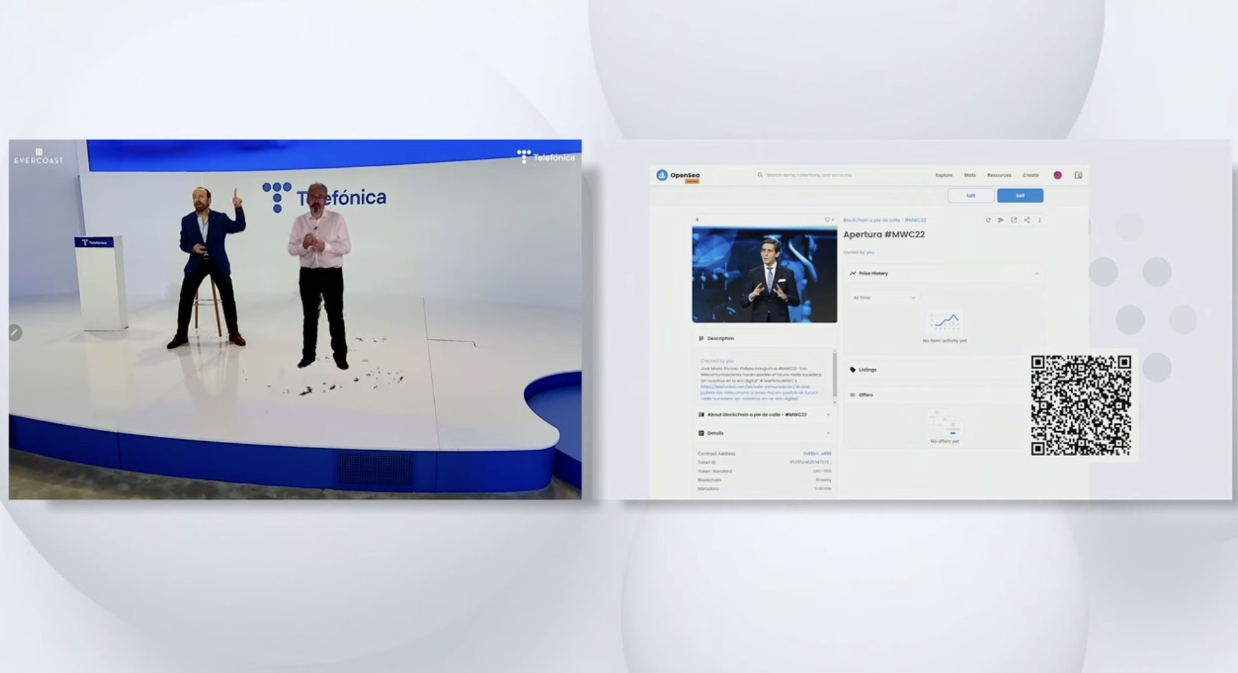The image size is (1238, 673).
Task: Click the Listings tag icon
Action: coord(853,370)
